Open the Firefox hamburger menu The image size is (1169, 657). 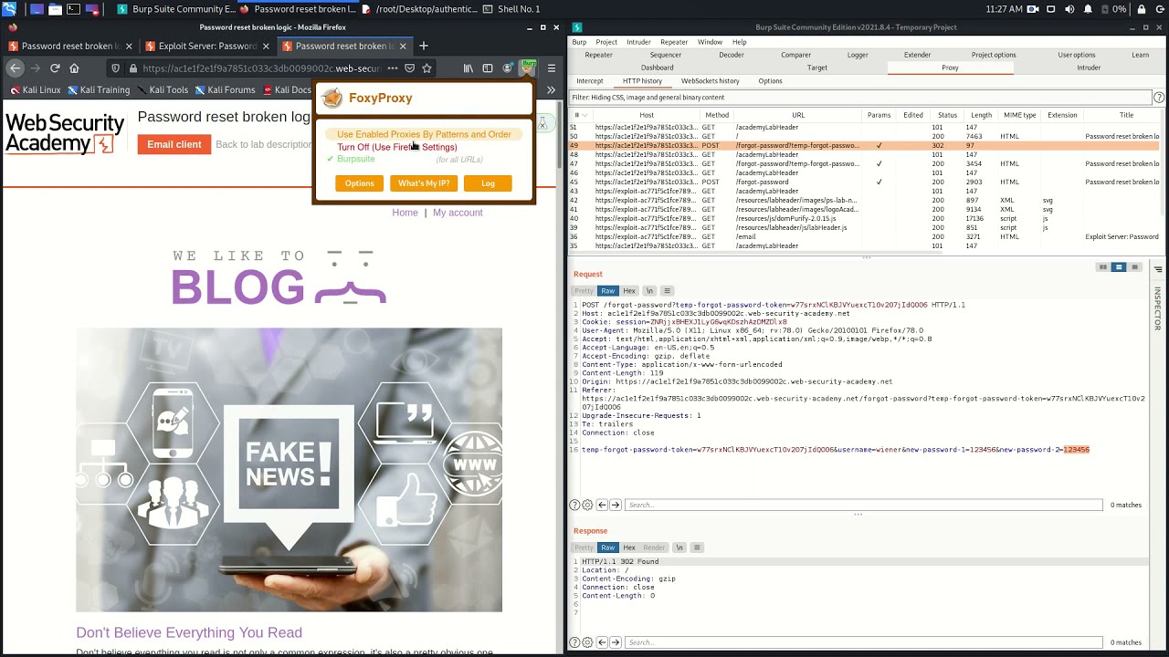pyautogui.click(x=551, y=68)
